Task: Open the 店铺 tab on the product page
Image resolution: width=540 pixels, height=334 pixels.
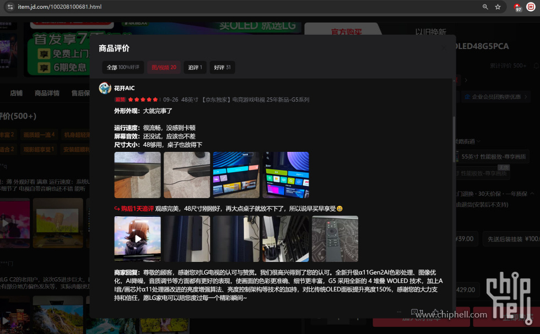Action: click(x=16, y=93)
